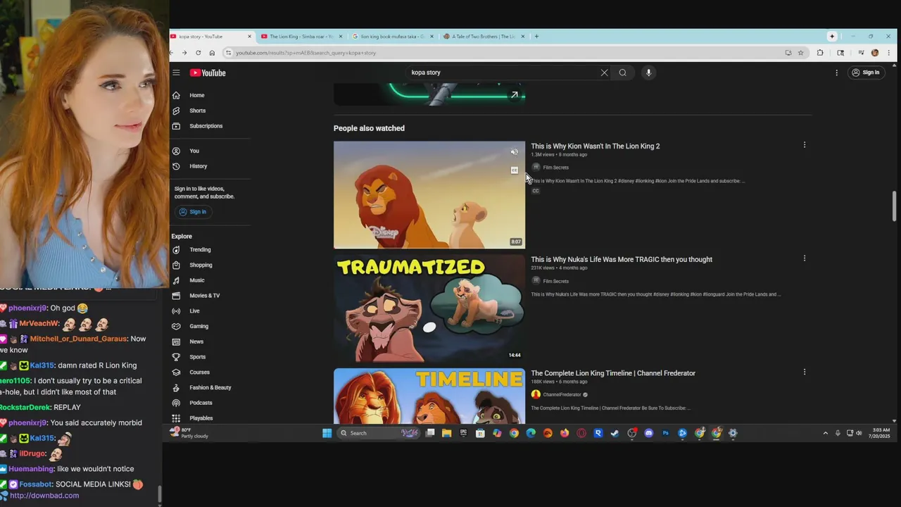Click the Chrome address bar URL
The height and width of the screenshot is (507, 901).
[x=305, y=53]
